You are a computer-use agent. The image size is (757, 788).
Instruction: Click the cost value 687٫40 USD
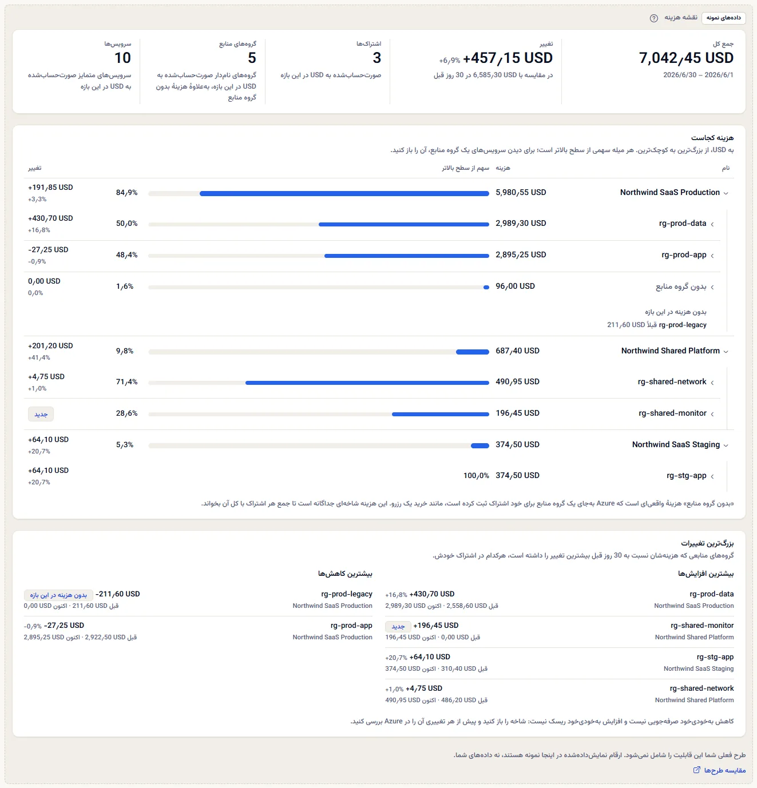coord(517,351)
